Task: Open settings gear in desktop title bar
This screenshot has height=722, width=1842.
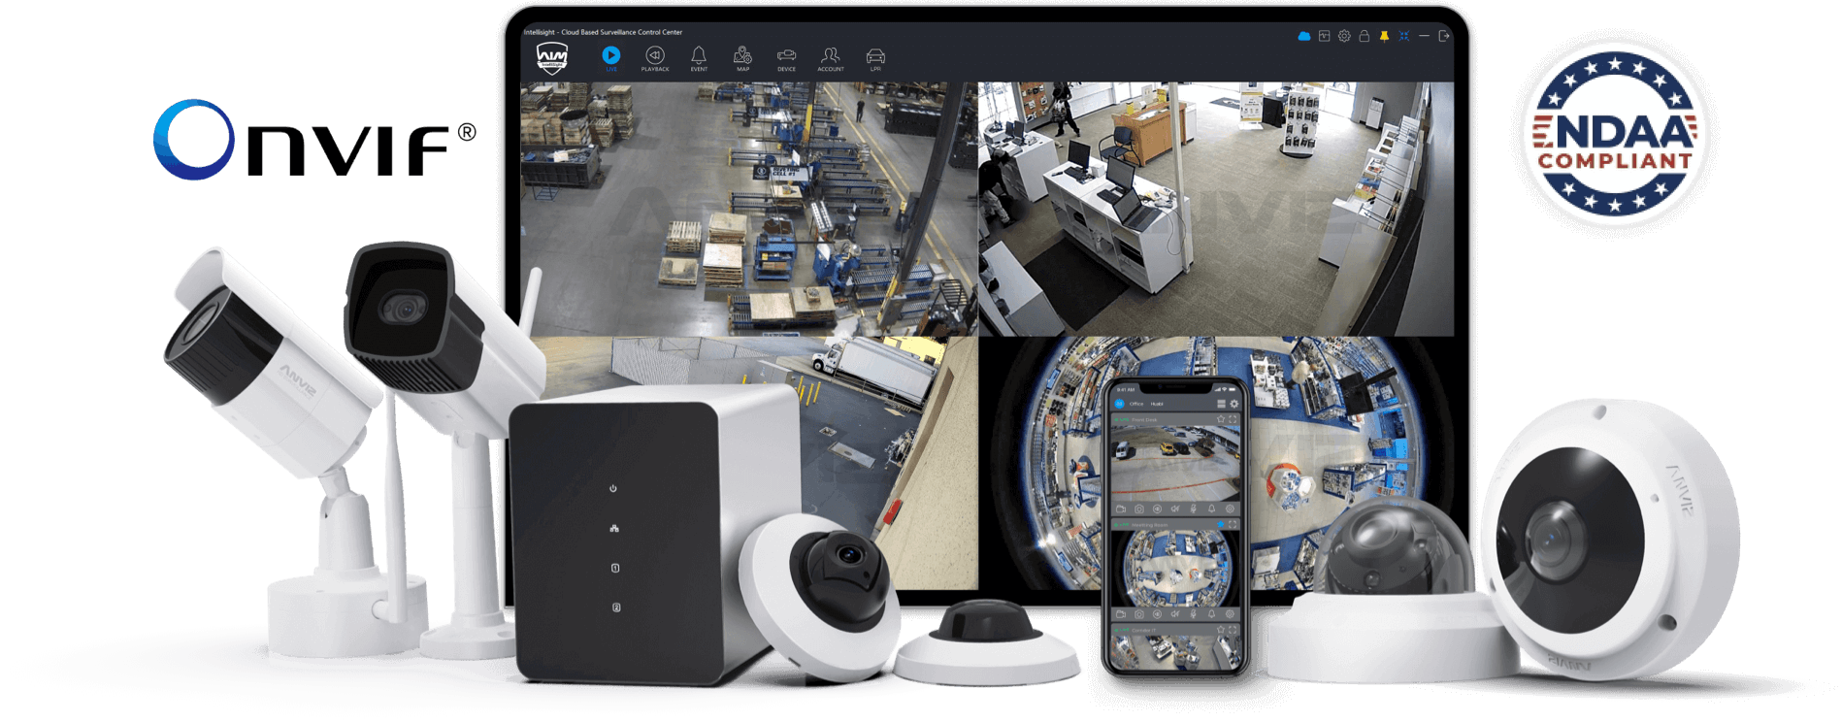Action: tap(1344, 36)
